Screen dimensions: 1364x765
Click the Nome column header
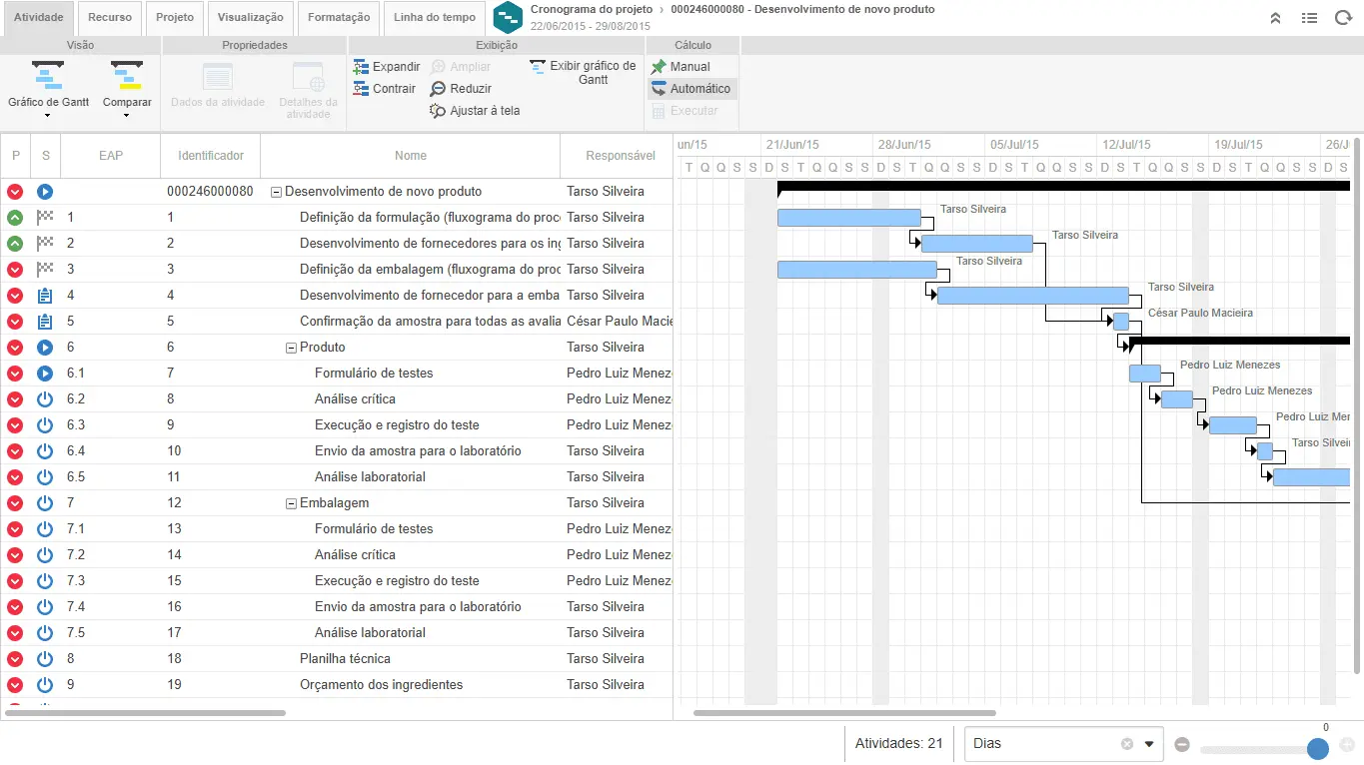(411, 156)
